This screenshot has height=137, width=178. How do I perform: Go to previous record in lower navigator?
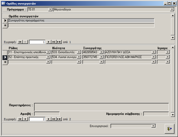[25, 119]
